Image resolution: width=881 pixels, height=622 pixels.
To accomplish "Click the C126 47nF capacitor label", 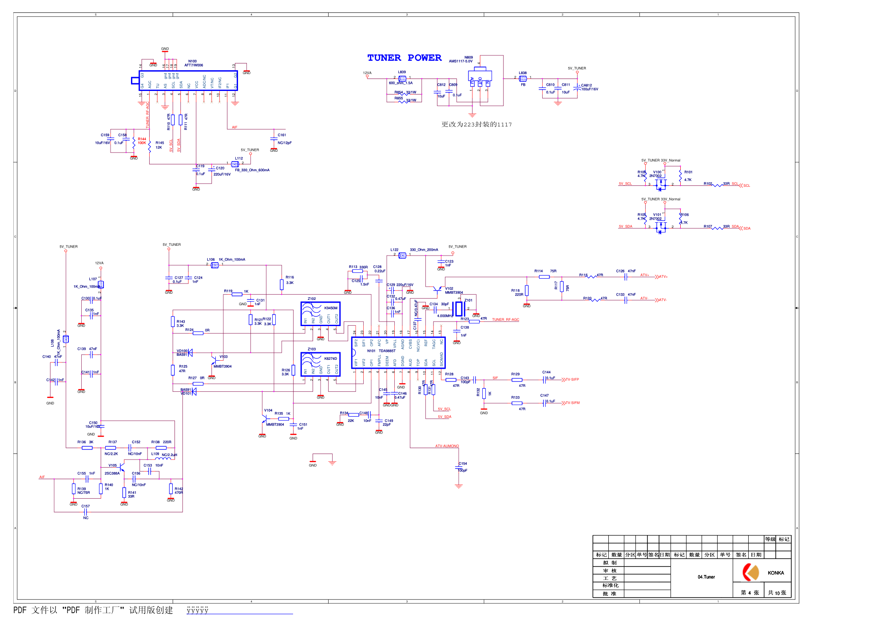I will tap(626, 271).
